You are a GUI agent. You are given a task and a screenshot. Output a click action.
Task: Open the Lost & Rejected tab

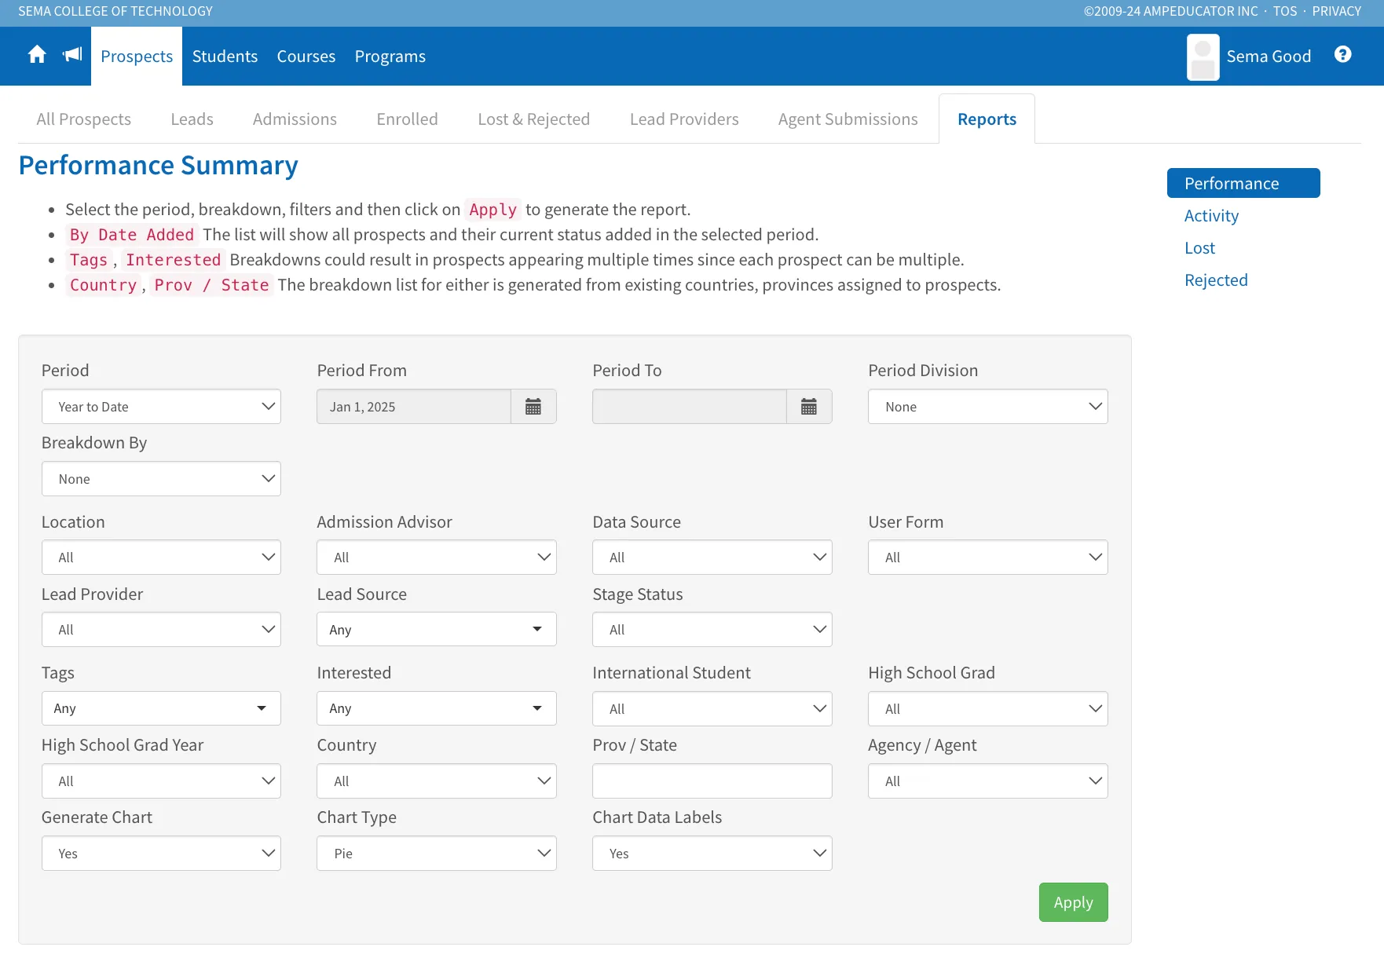pos(534,119)
